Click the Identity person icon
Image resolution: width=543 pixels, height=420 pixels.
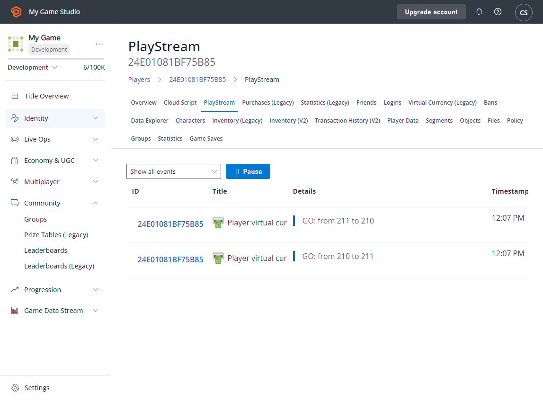pos(15,118)
